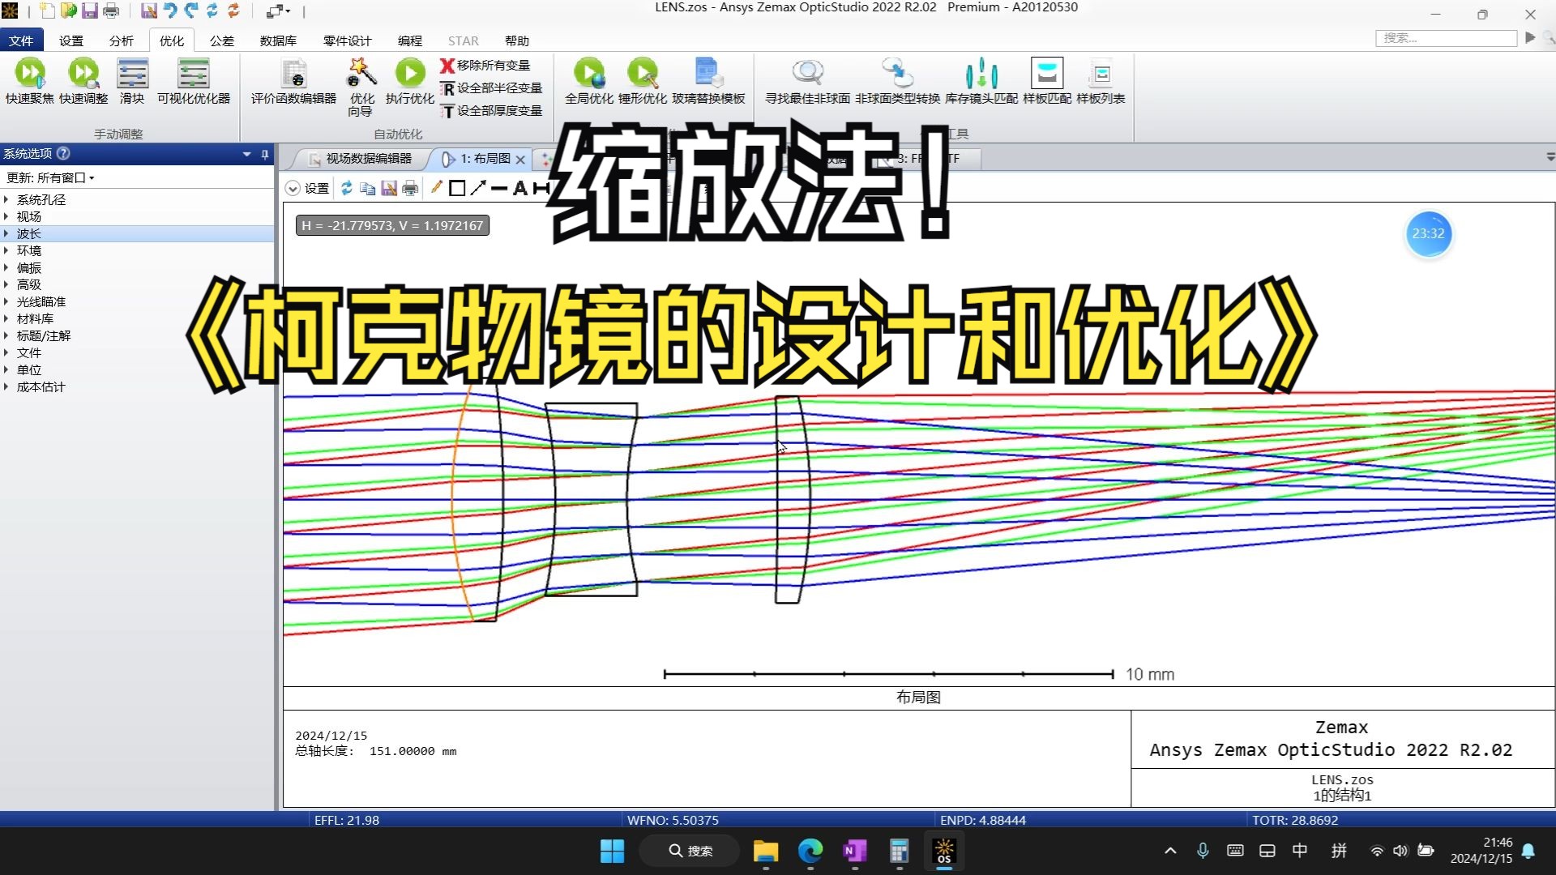Image resolution: width=1556 pixels, height=875 pixels.
Task: Toggle pin on 系统选项 panel
Action: [264, 154]
